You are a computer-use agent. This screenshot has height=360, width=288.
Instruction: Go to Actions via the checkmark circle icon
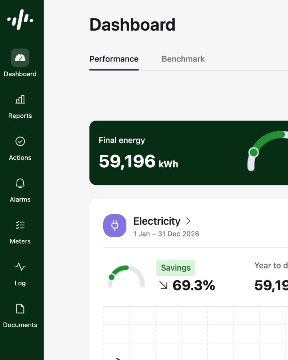20,141
